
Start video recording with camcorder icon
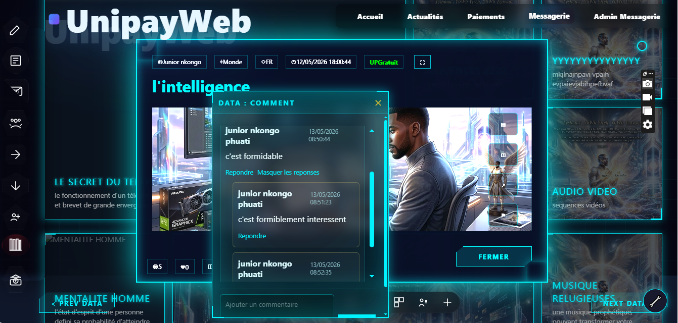(x=647, y=97)
